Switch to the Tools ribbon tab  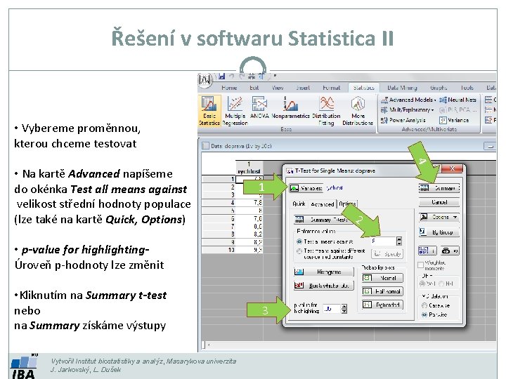(x=467, y=88)
